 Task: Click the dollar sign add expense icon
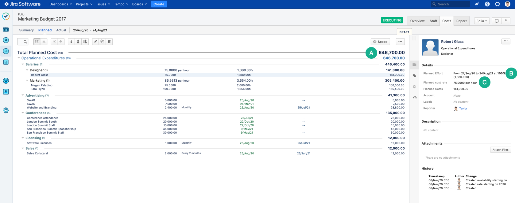[x=71, y=42]
